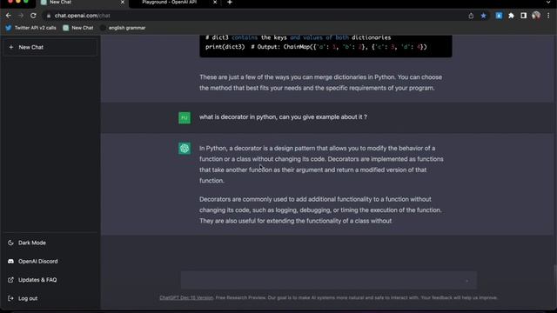Click the print(dict3) code line

point(316,47)
